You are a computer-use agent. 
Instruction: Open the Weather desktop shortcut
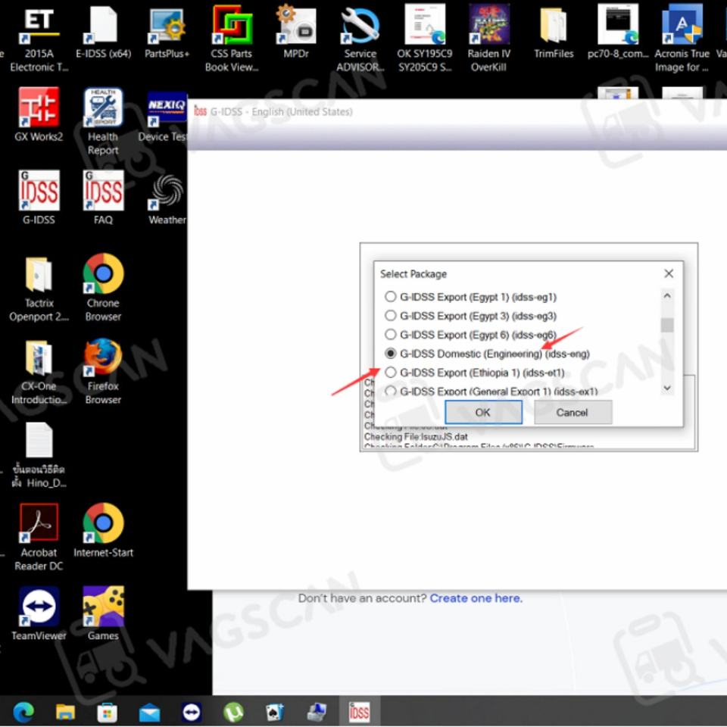tap(167, 199)
